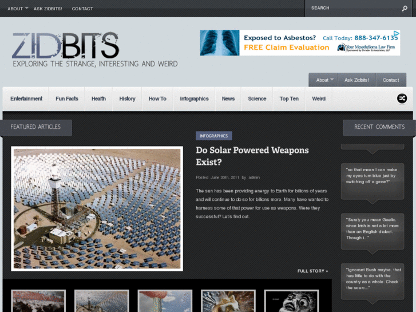Open comment 'so that mean I can make'
The width and height of the screenshot is (416, 312).
click(x=373, y=181)
